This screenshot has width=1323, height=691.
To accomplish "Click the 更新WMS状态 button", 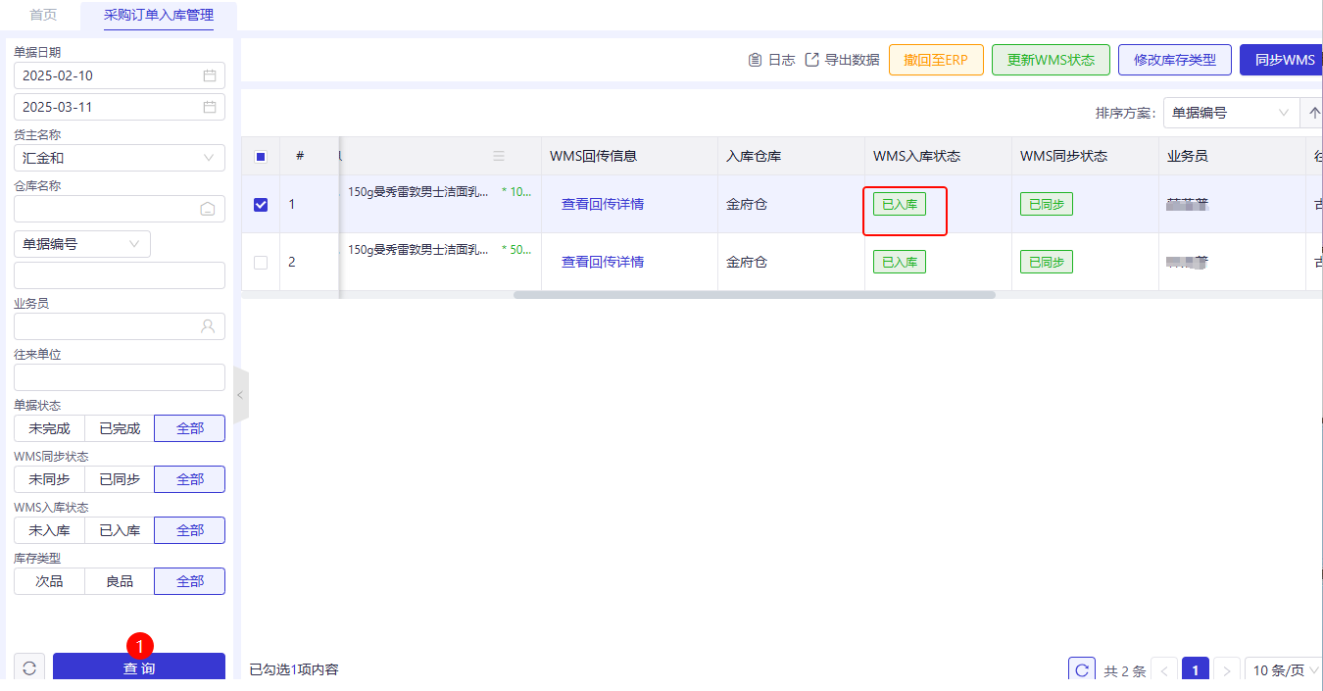I will click(1051, 60).
